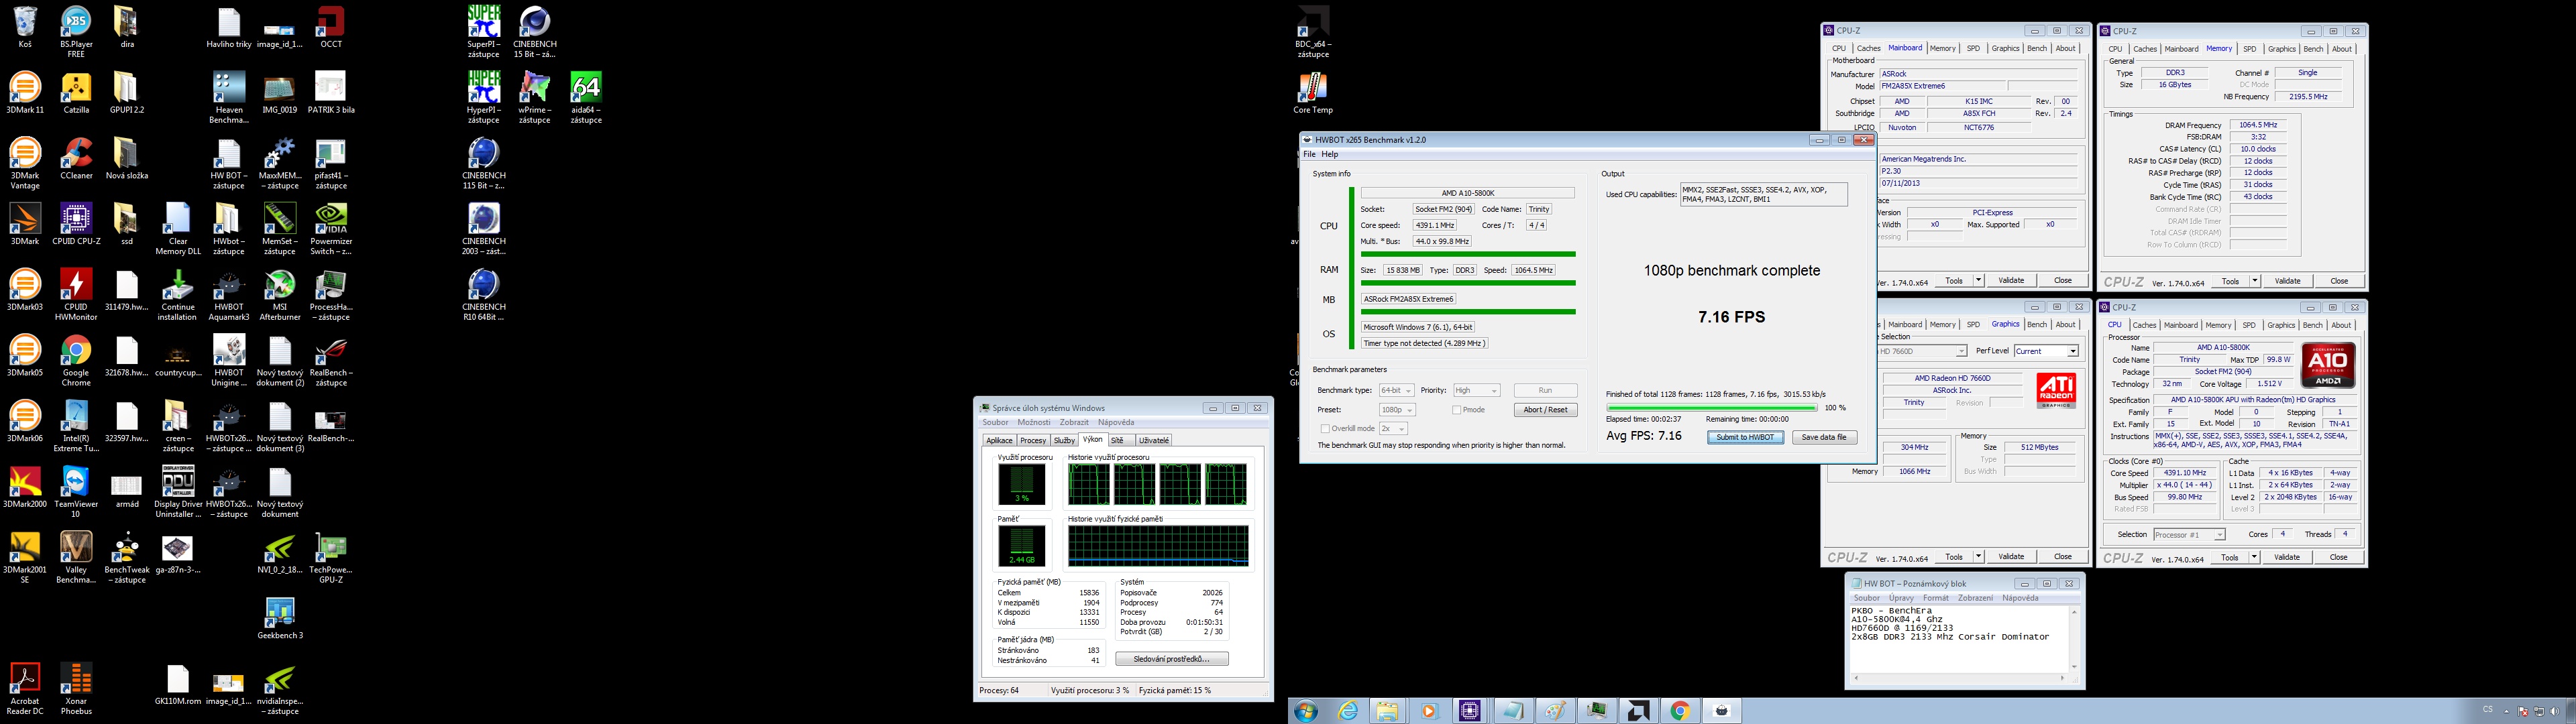Click the CS language indicator in tray
This screenshot has width=2576, height=724.
(2487, 710)
